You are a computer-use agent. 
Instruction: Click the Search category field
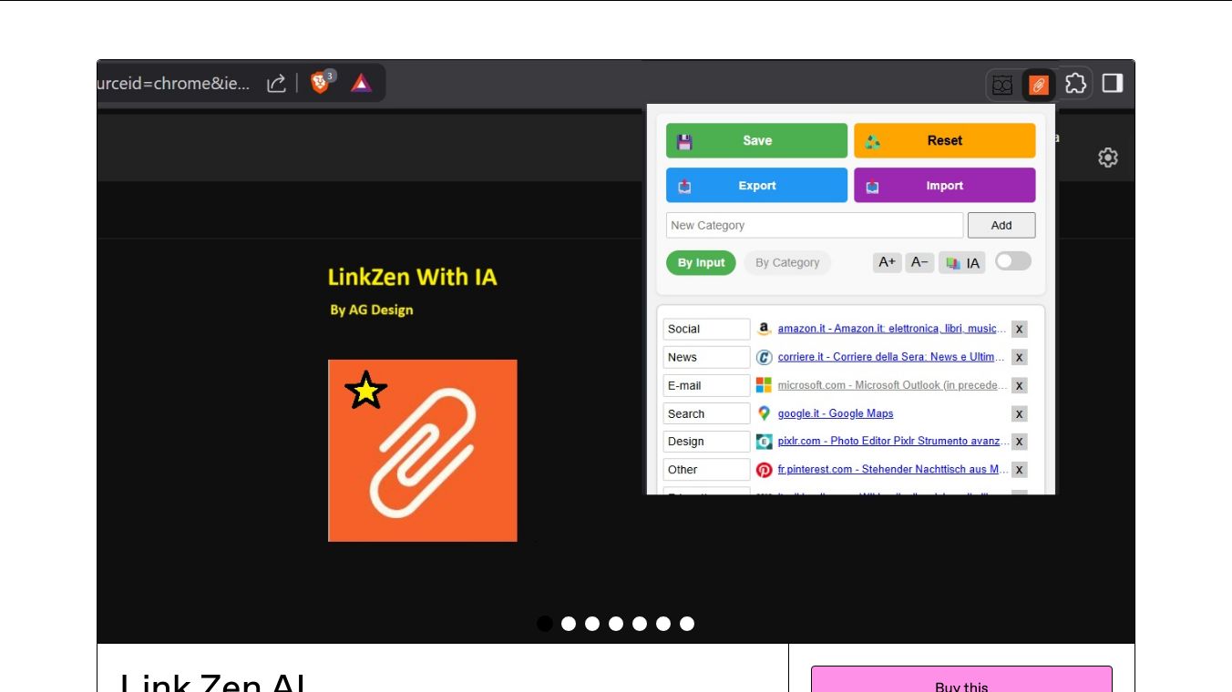click(706, 413)
